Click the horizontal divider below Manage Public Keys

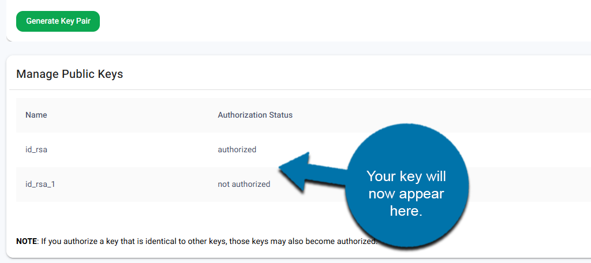click(289, 89)
